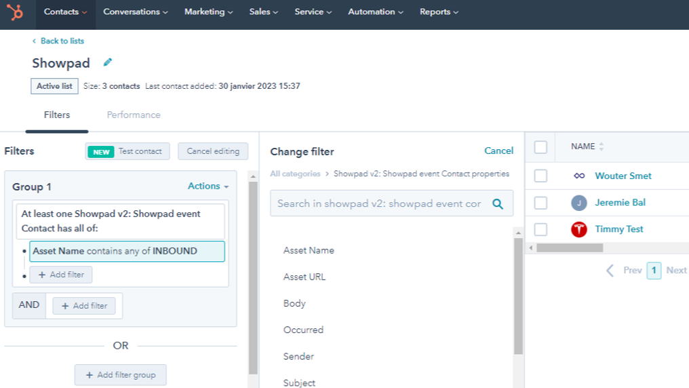Viewport: 689px width, 388px height.
Task: Select the Asset Name property
Action: pyautogui.click(x=309, y=250)
